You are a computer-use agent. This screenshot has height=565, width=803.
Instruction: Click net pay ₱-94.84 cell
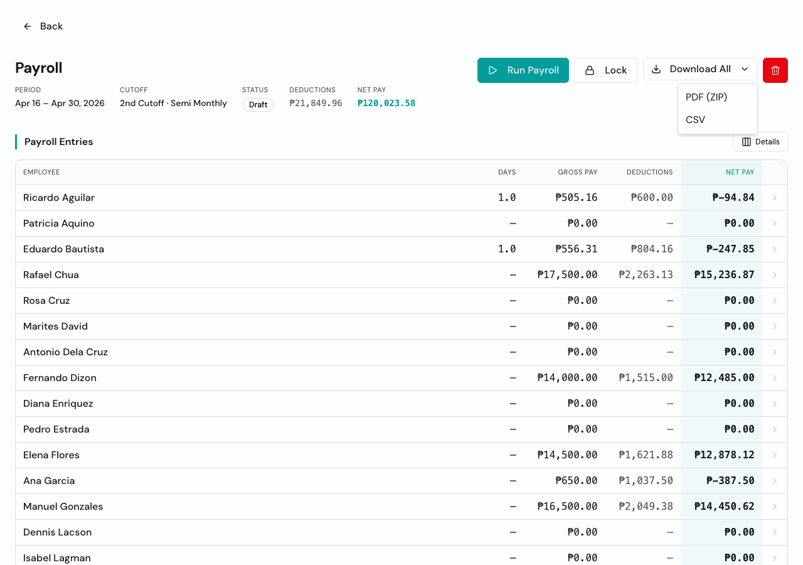[733, 198]
